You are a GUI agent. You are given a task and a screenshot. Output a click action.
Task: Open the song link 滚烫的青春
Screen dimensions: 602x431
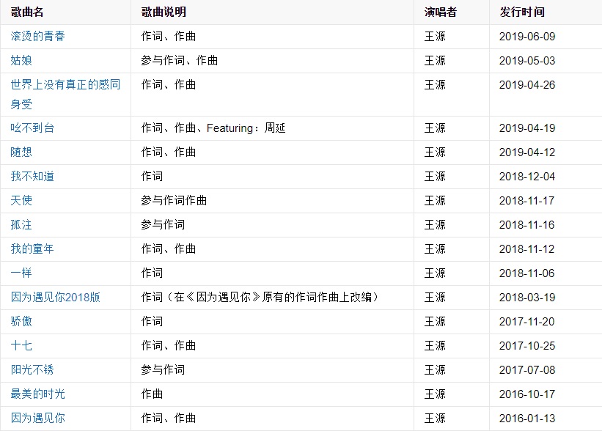[37, 36]
